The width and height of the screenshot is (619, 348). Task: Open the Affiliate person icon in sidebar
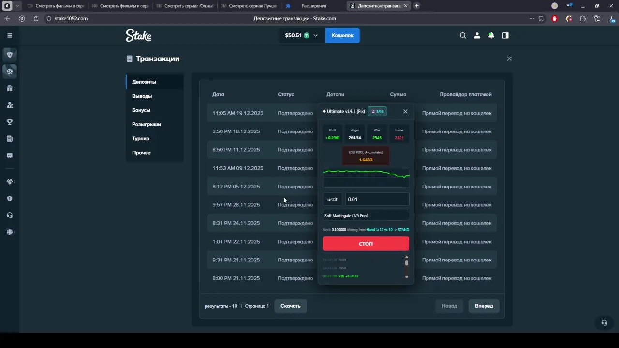pyautogui.click(x=9, y=105)
